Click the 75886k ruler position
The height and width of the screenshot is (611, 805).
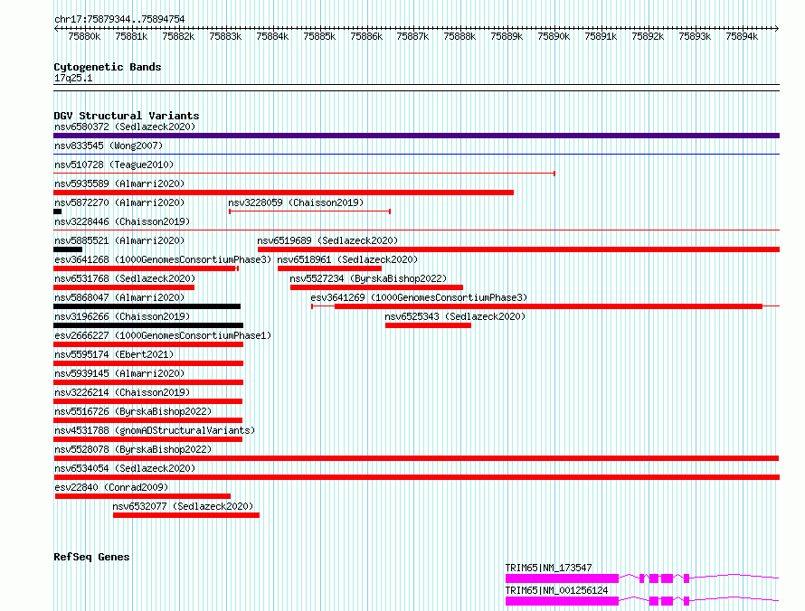[x=366, y=36]
